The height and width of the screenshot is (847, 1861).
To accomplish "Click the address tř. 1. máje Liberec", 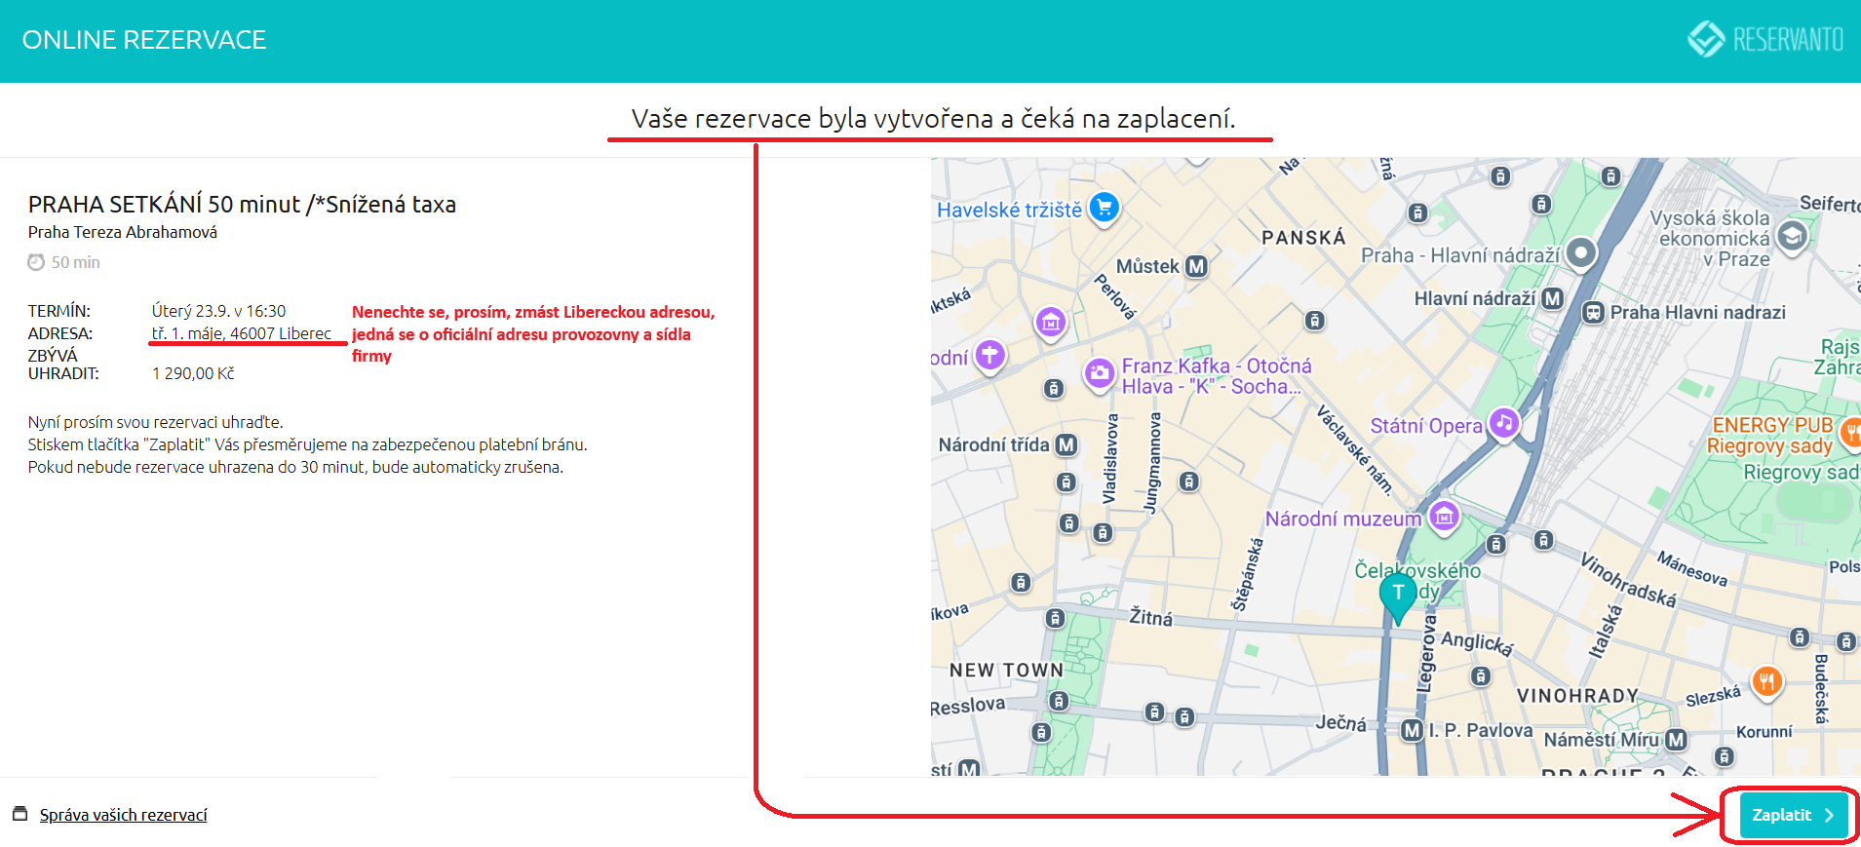I will pos(241,333).
